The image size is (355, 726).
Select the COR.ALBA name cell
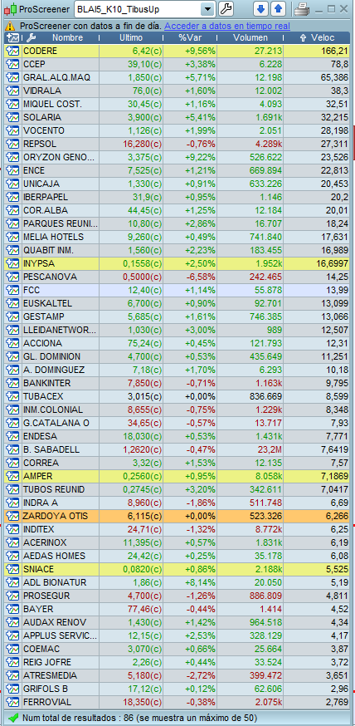61,211
